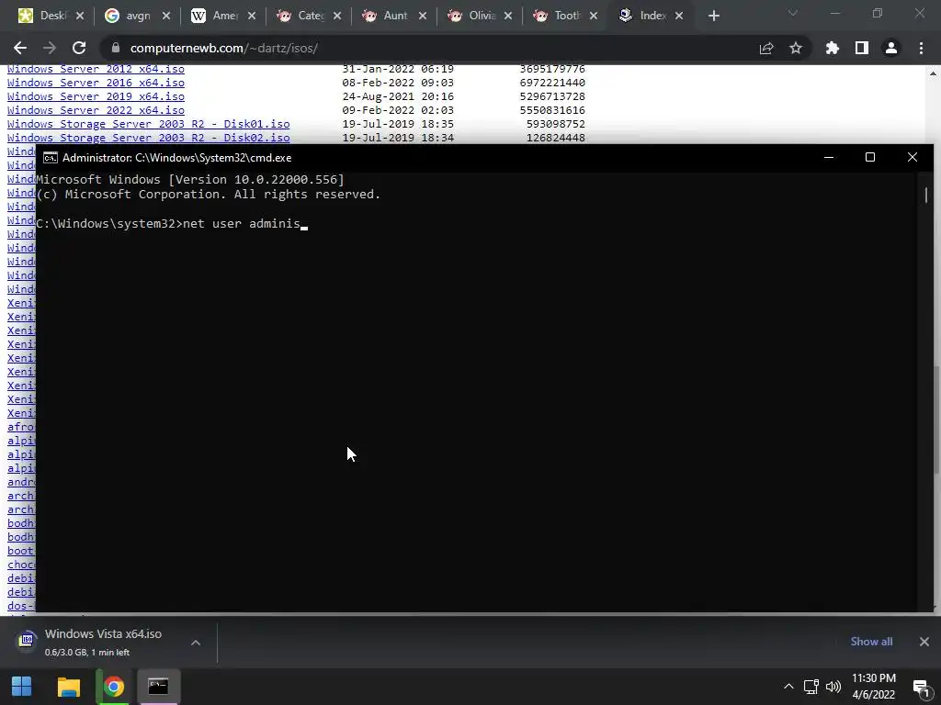Close the Administrator cmd.exe window
Viewport: 941px width, 705px height.
coord(913,157)
